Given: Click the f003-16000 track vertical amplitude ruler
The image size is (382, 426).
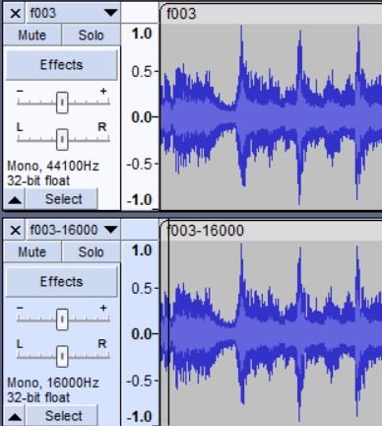Looking at the screenshot, I should click(140, 333).
